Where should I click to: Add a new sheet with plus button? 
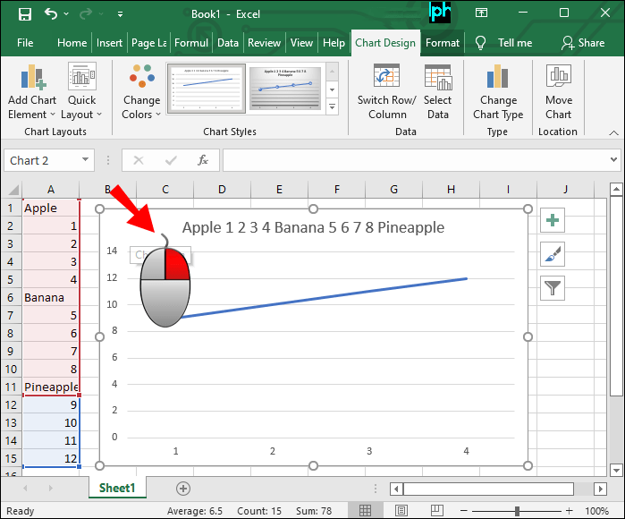[183, 488]
